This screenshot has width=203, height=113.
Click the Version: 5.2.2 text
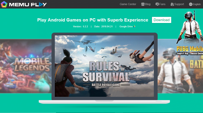click(x=80, y=26)
